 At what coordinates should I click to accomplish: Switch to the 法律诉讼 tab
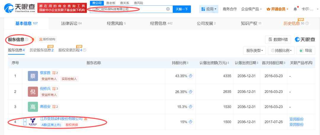click(71, 23)
